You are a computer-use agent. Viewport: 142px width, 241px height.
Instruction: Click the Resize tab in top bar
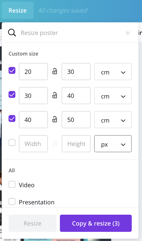tap(18, 11)
